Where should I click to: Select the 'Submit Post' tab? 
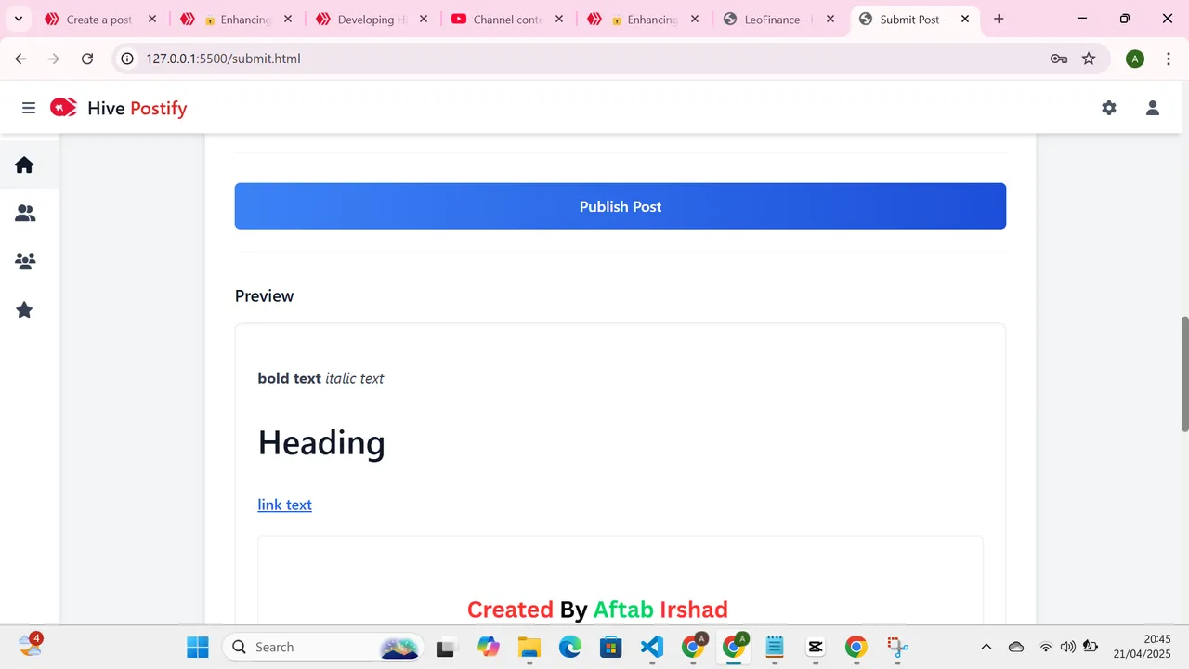point(915,19)
